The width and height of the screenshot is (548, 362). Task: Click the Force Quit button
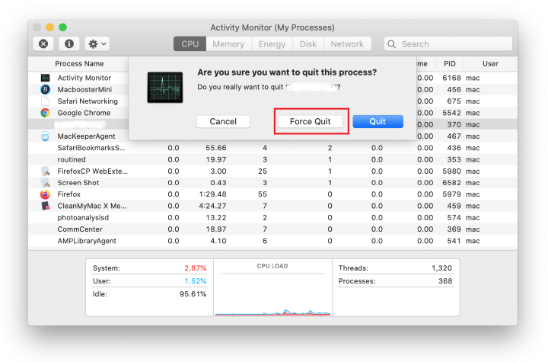(x=310, y=121)
